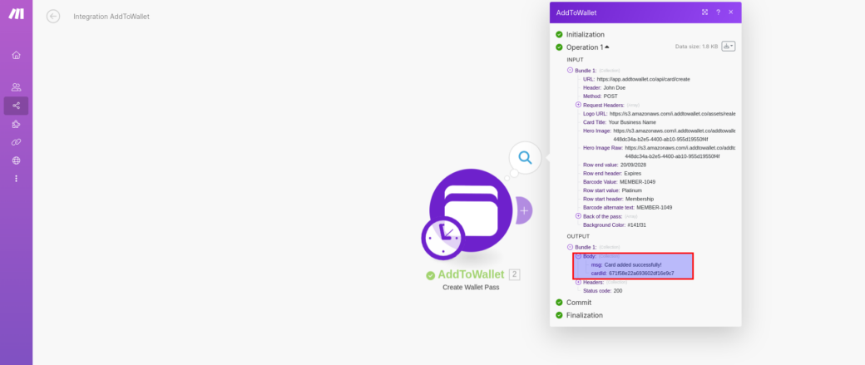Image resolution: width=865 pixels, height=365 pixels.
Task: Collapse the INPUT Bundle 1 collection
Action: 570,70
